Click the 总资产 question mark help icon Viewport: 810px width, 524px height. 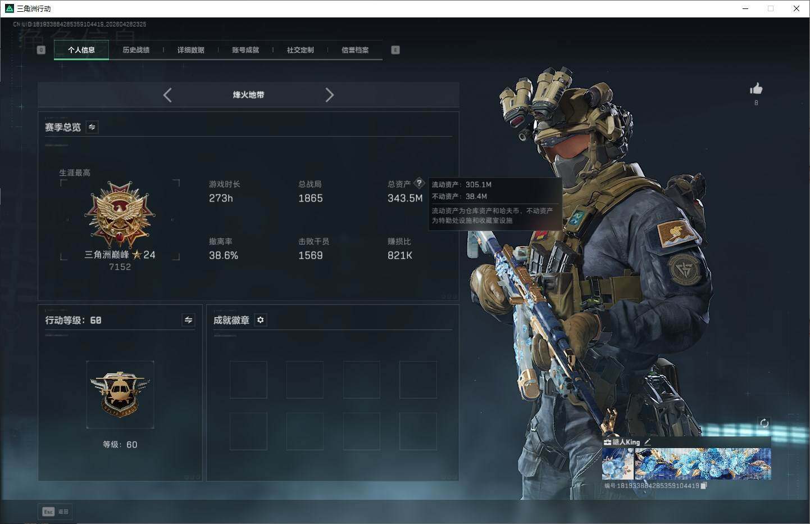tap(419, 183)
